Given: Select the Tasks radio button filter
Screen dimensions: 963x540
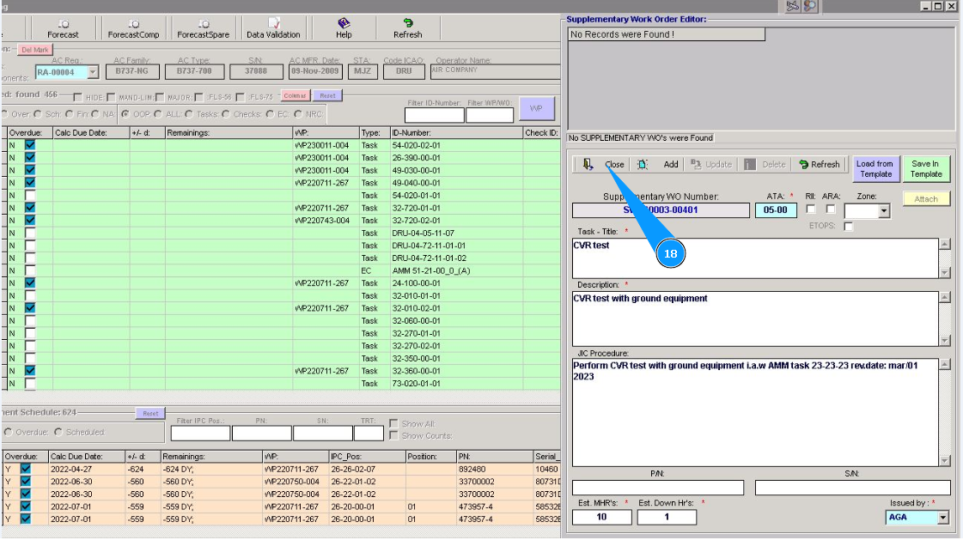Looking at the screenshot, I should (x=189, y=113).
